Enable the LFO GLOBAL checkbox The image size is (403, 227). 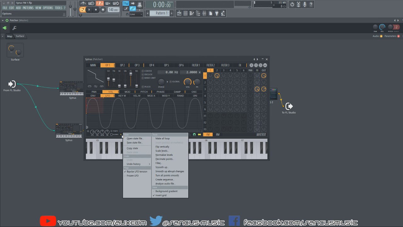point(111,135)
